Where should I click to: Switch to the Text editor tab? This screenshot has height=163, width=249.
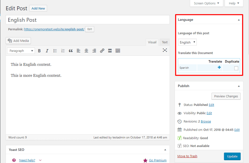pos(165,42)
